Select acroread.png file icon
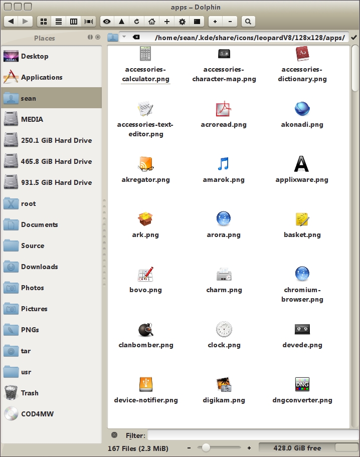This screenshot has width=360, height=457. [x=224, y=109]
